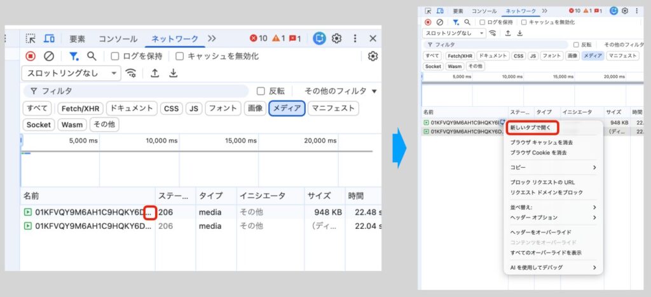Expand その他のフィルタ dropdown in left panel
Image resolution: width=651 pixels, height=297 pixels.
(340, 91)
